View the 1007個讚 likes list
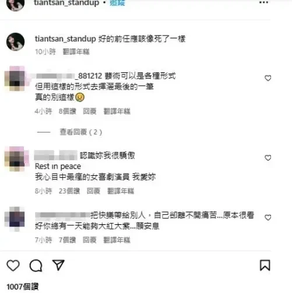 point(23,287)
